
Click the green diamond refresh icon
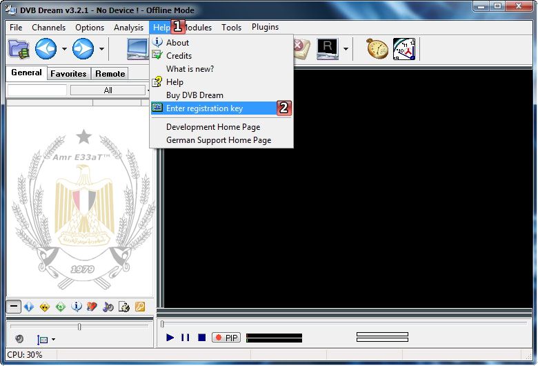pos(61,307)
